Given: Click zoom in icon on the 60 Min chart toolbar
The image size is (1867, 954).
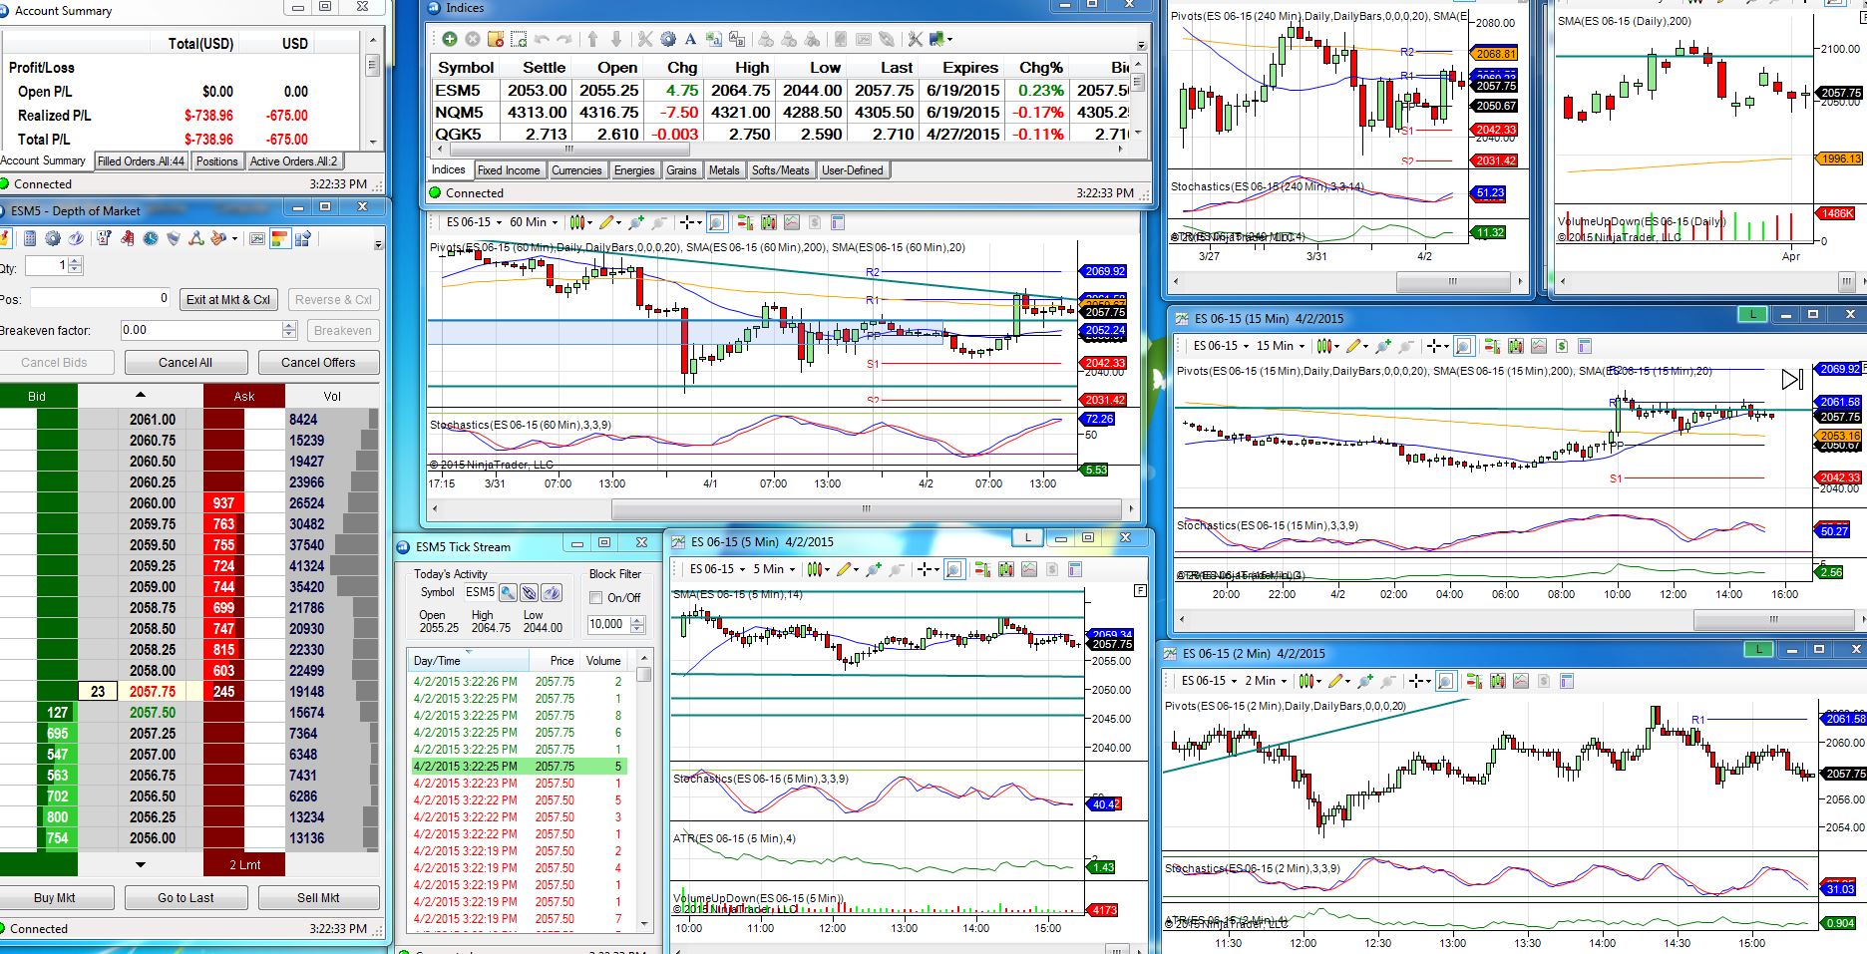Looking at the screenshot, I should (x=635, y=222).
